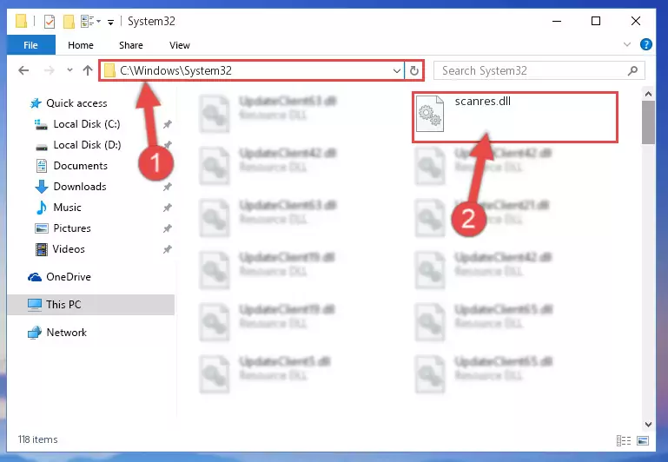
Task: Click the 118 items status text
Action: (x=37, y=439)
